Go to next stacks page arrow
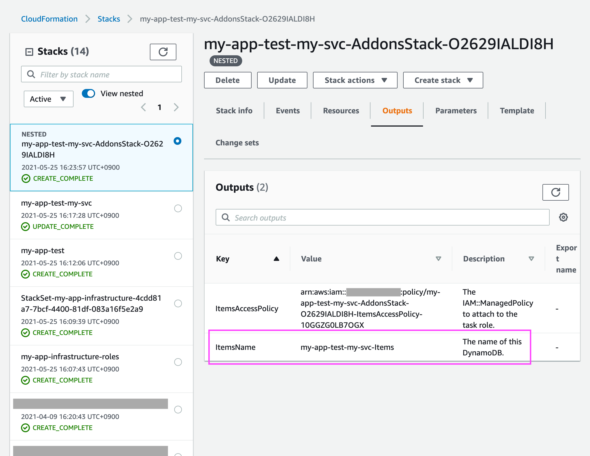The image size is (590, 456). pyautogui.click(x=176, y=107)
